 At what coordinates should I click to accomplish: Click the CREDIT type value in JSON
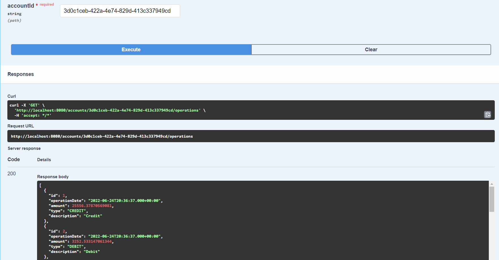[77, 211]
